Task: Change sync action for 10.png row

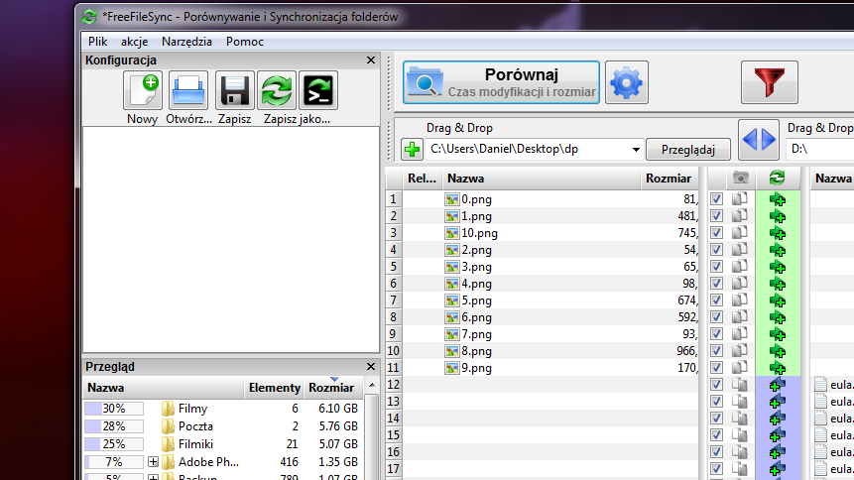Action: (x=778, y=234)
